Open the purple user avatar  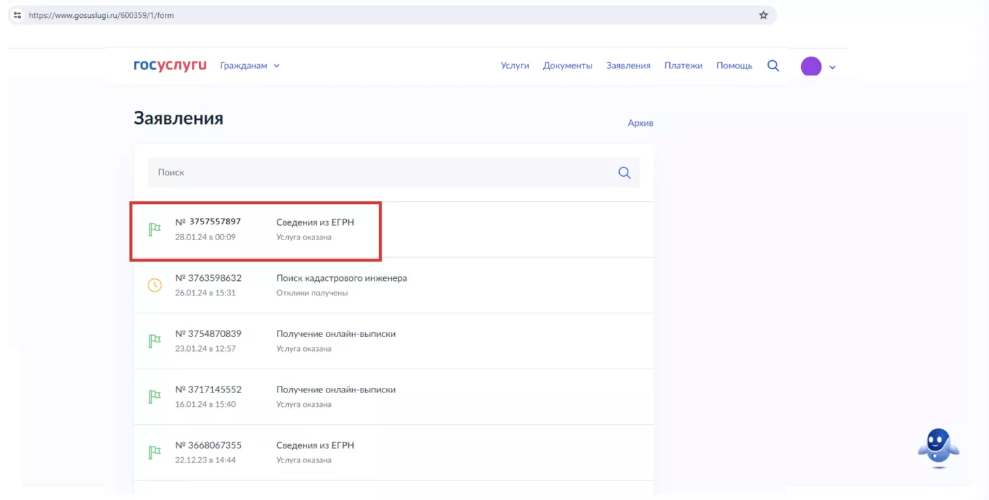pyautogui.click(x=811, y=67)
